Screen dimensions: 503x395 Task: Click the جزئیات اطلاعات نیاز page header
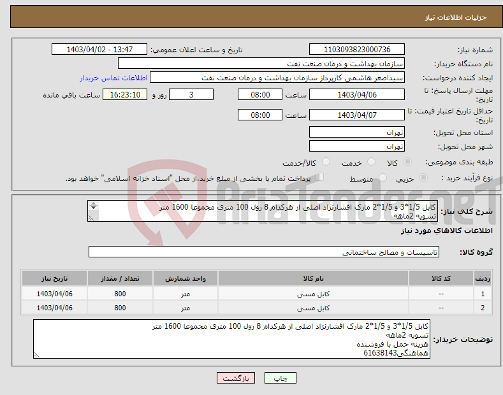(456, 17)
